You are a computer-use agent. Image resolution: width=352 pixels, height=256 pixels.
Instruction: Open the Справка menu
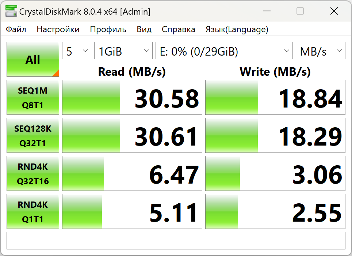pyautogui.click(x=178, y=30)
